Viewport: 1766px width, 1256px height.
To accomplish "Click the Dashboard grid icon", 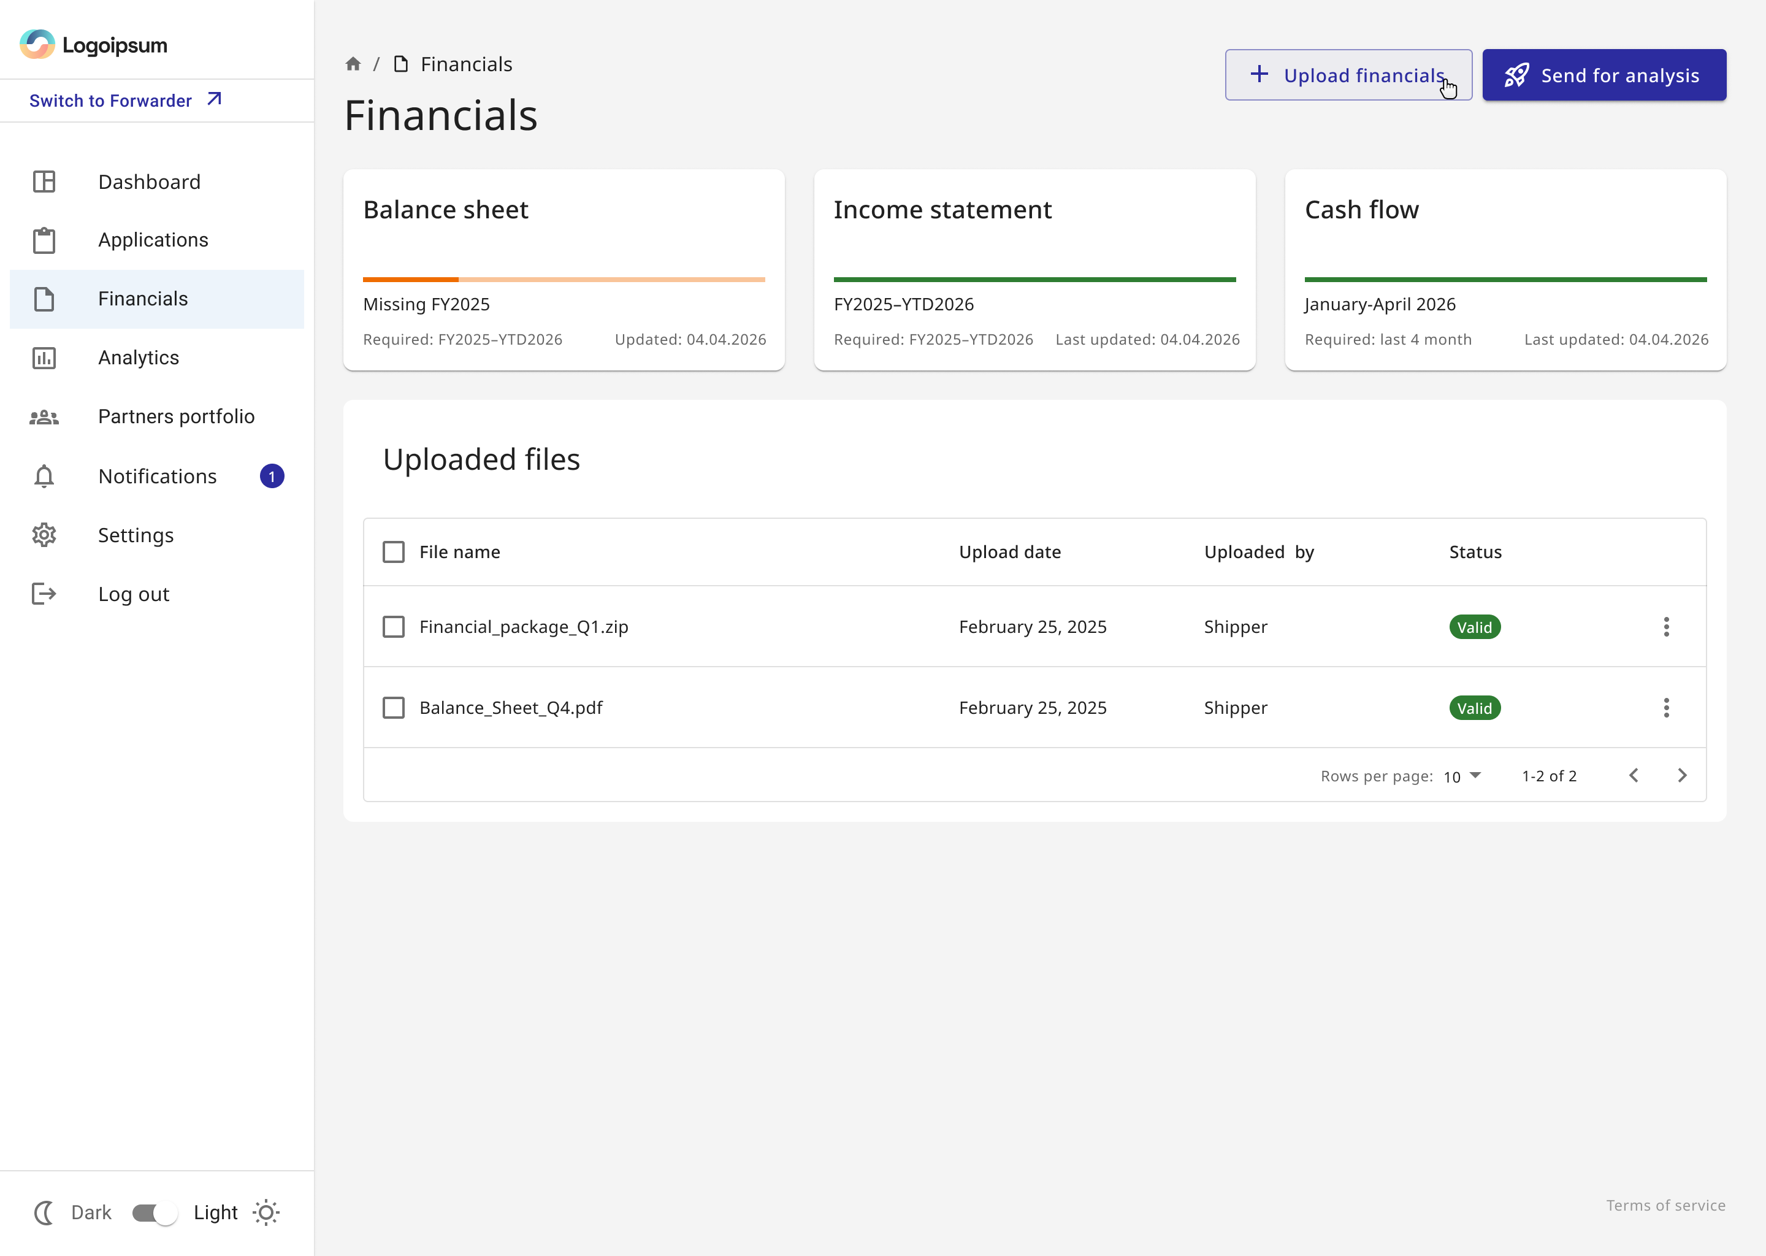I will coord(44,182).
